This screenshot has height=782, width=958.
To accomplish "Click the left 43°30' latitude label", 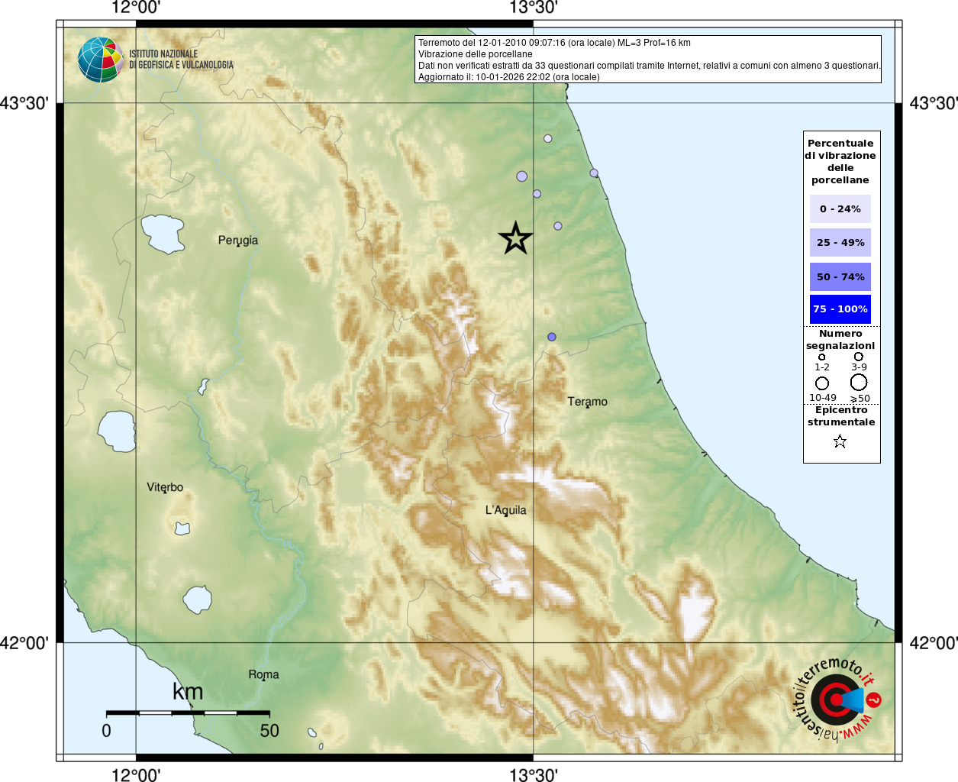I will pos(24,103).
